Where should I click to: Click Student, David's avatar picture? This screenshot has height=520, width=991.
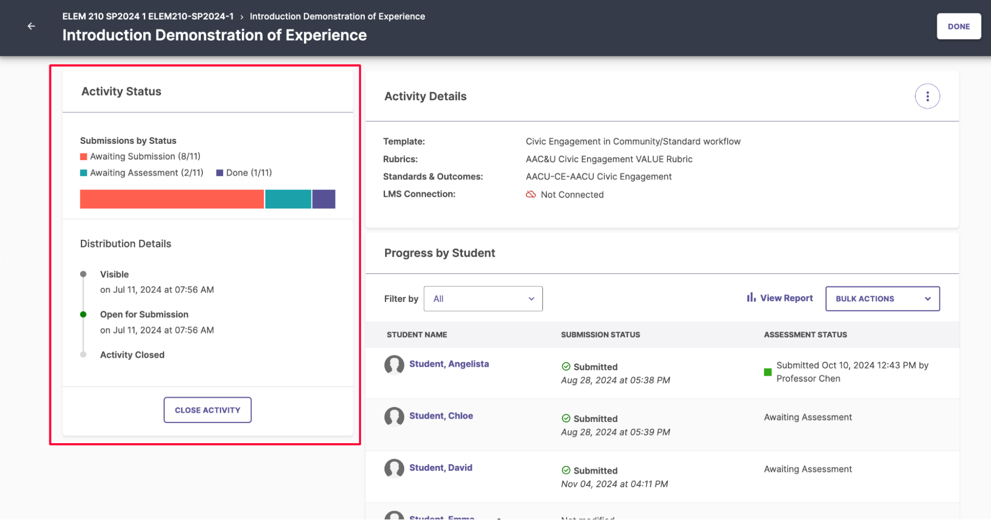[x=394, y=469]
